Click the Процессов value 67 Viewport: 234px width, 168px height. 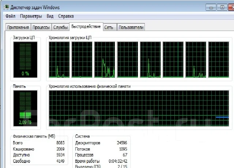pos(125,155)
